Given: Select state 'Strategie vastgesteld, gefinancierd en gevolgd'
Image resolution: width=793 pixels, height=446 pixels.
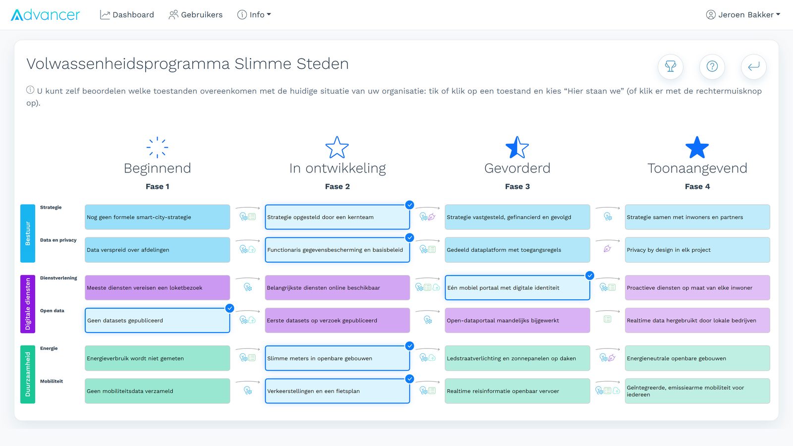Looking at the screenshot, I should click(517, 217).
